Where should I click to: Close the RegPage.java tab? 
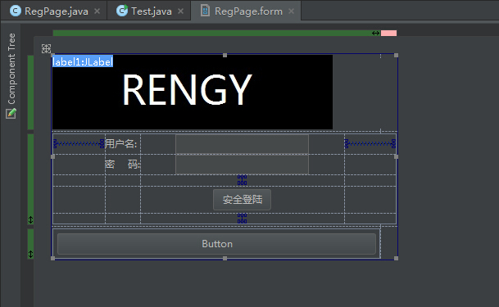97,11
